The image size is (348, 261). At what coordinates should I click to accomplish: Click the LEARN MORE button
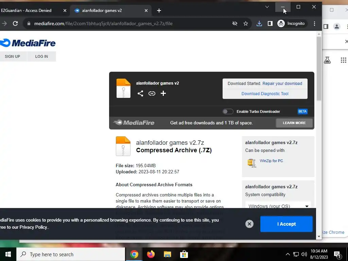tap(294, 123)
